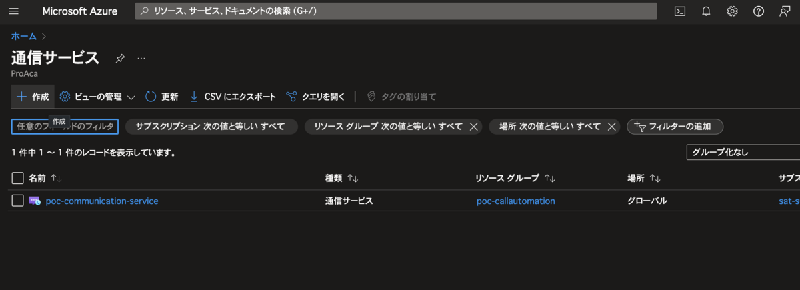Remove the リソース グループ filter
800x290 pixels.
[x=473, y=127]
